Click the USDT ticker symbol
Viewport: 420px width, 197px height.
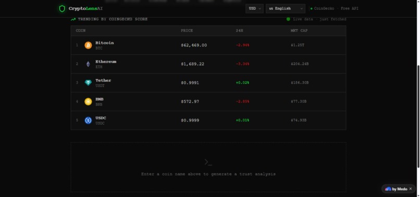point(100,86)
